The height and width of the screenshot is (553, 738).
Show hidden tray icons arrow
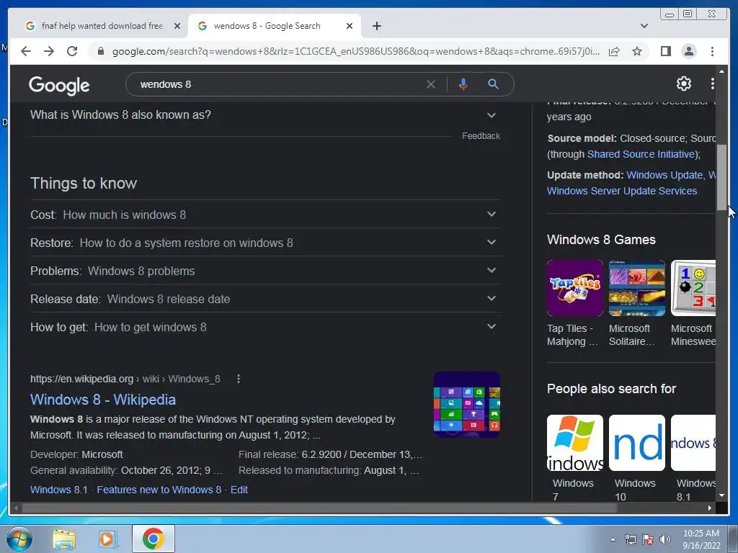(613, 539)
